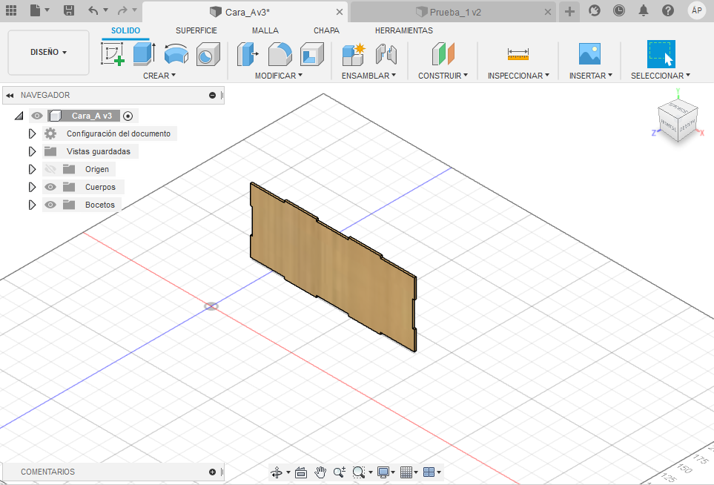Click the Undo arrow button
Screen dimensions: 714x485
(92, 10)
